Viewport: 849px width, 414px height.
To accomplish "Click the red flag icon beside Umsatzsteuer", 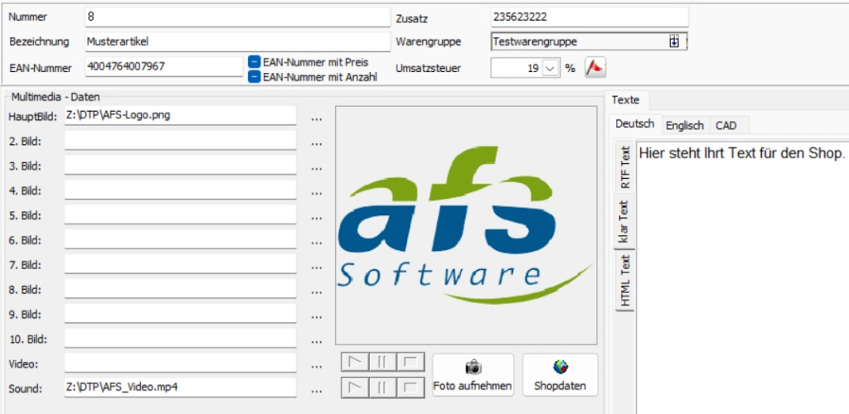I will point(595,68).
